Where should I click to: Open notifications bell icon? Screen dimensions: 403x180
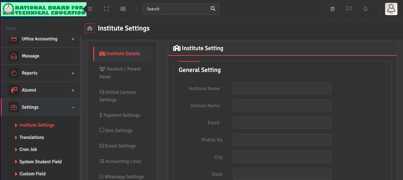[365, 9]
